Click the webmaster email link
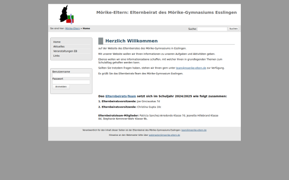This screenshot has width=289, height=180. tap(164, 135)
